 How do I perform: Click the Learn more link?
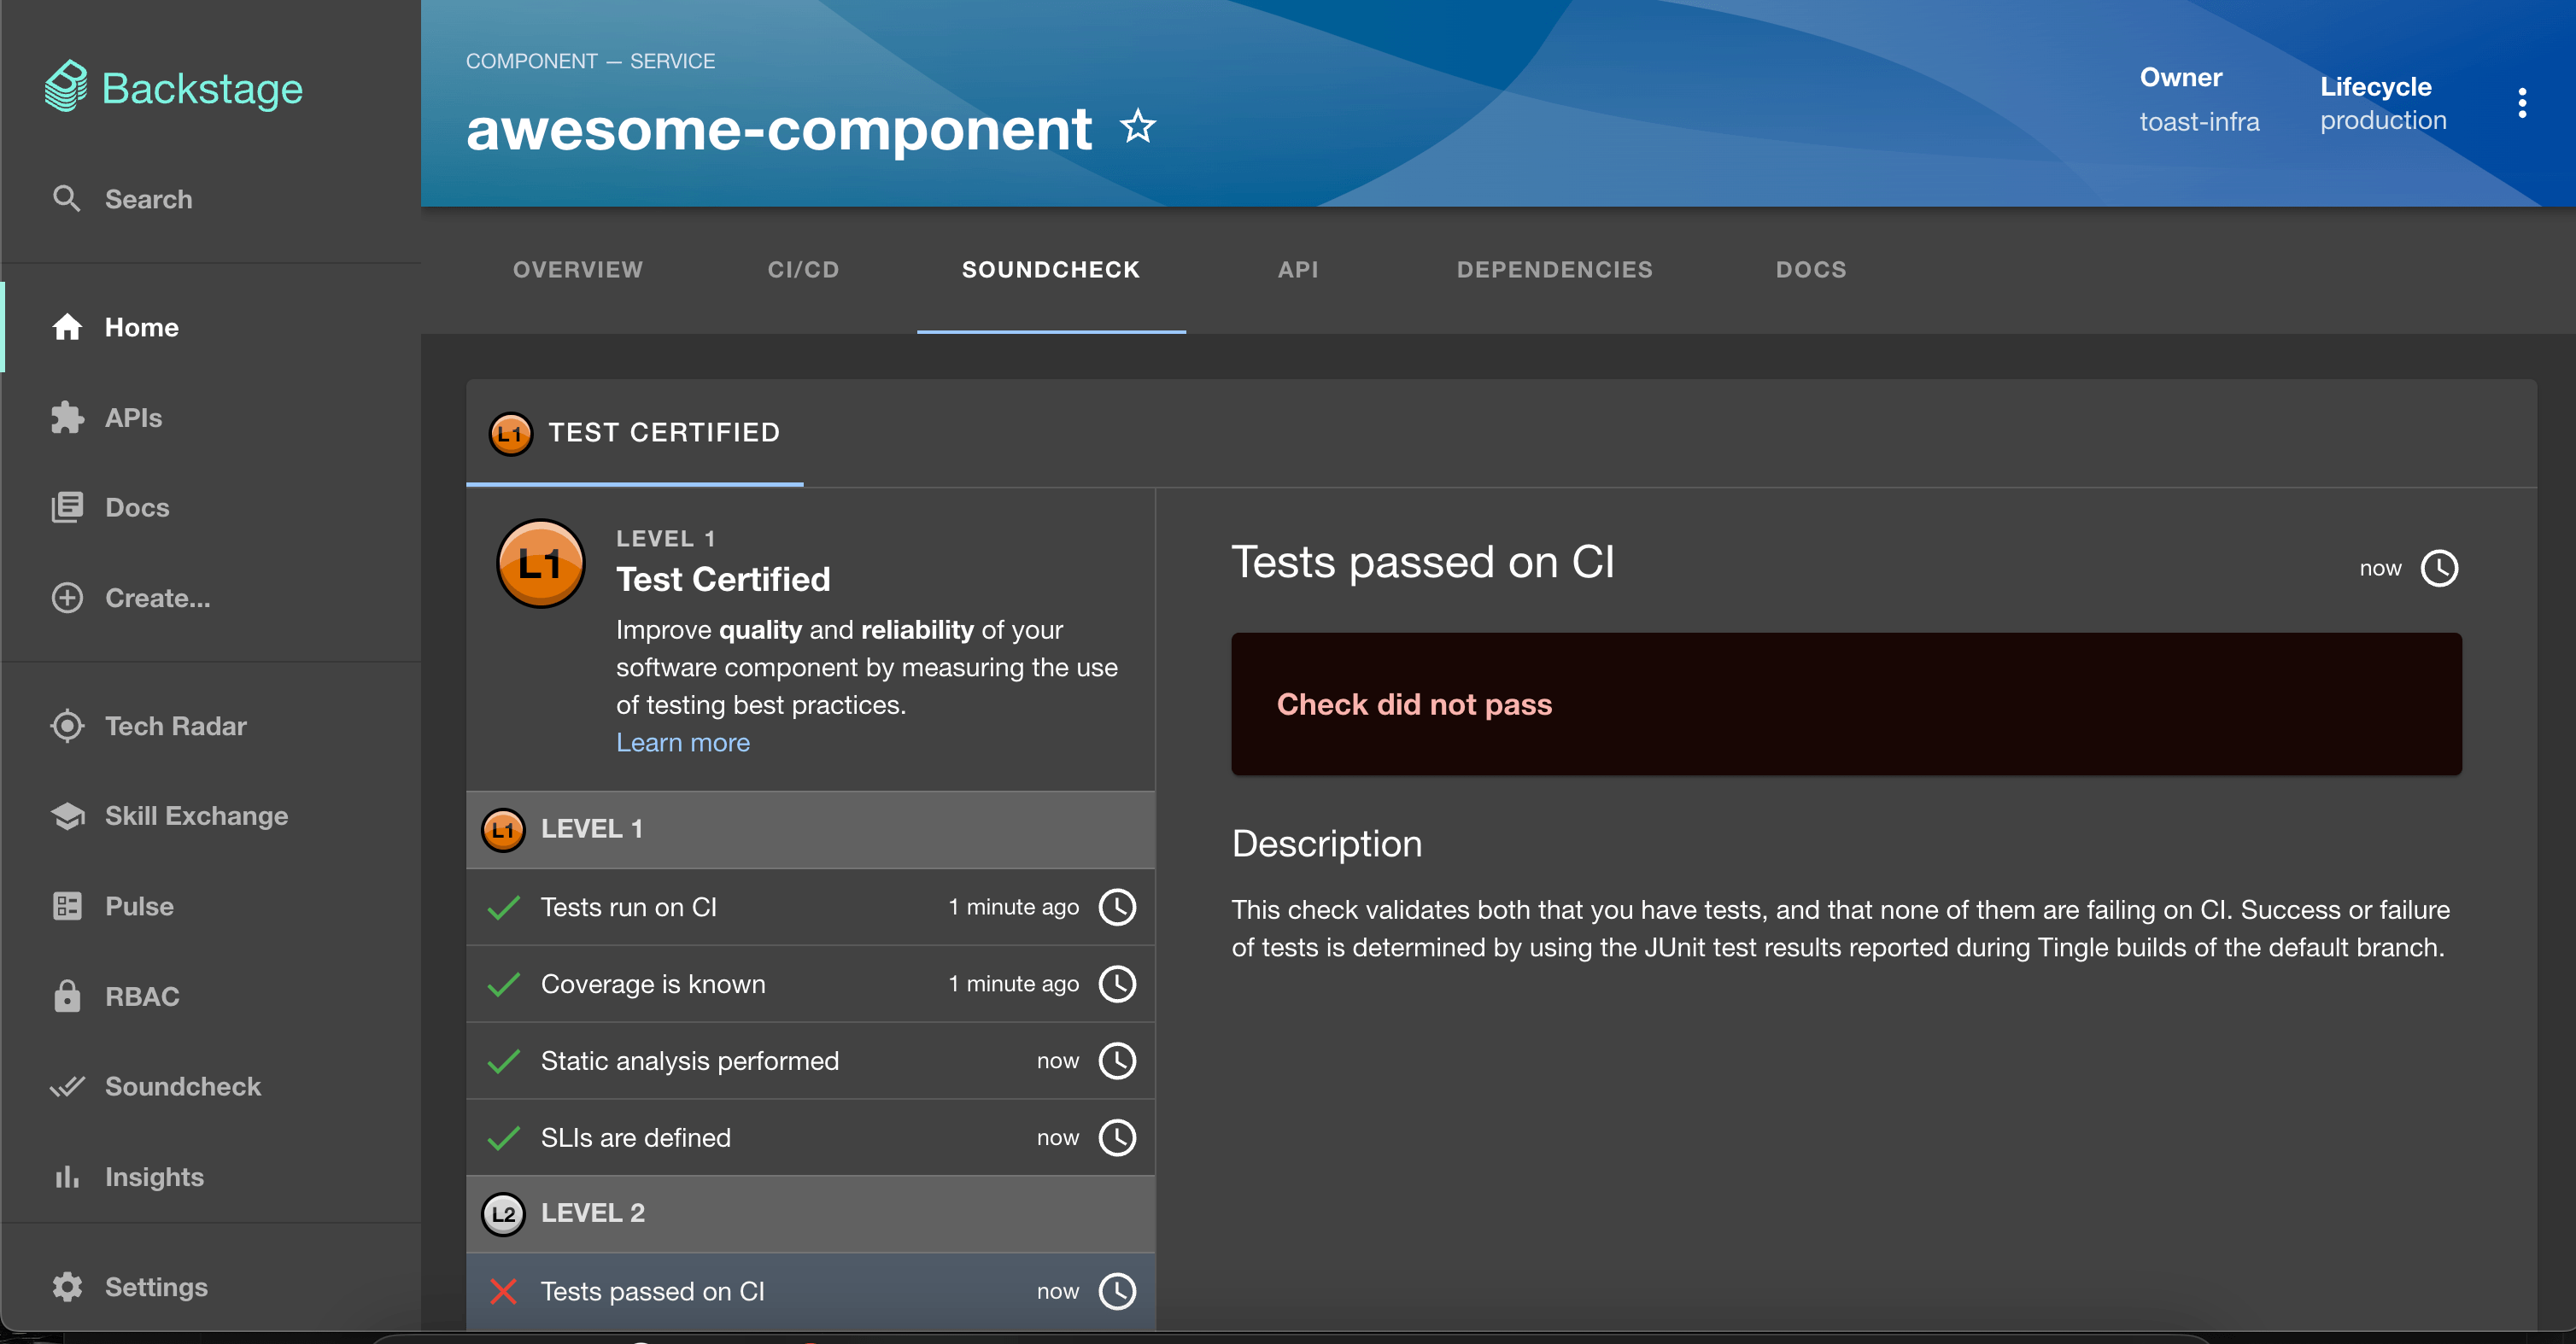click(682, 741)
